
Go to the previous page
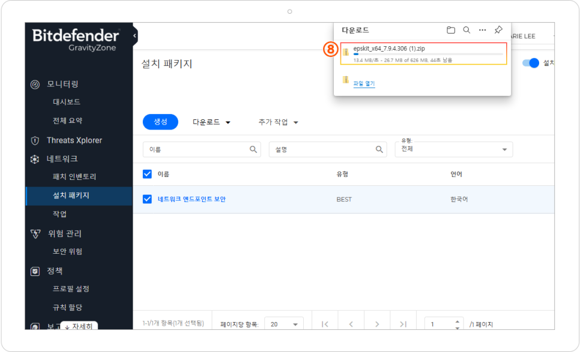tap(351, 324)
